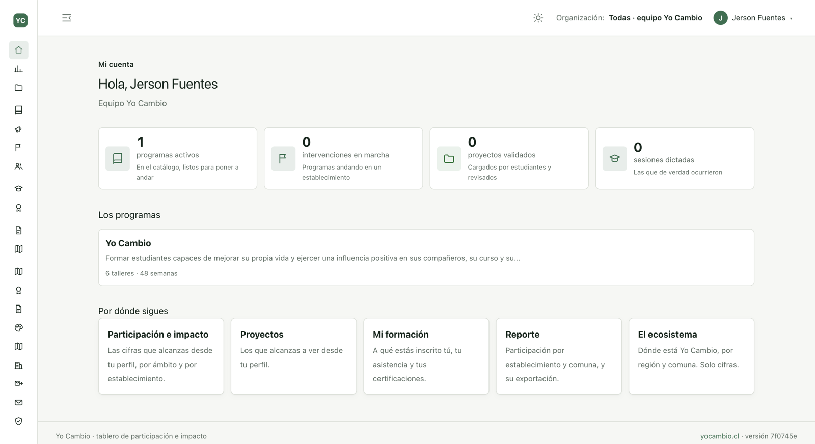Screen dimensions: 815x444
Task: Open the 'Yo Cambio' program card title
Action: pos(128,243)
